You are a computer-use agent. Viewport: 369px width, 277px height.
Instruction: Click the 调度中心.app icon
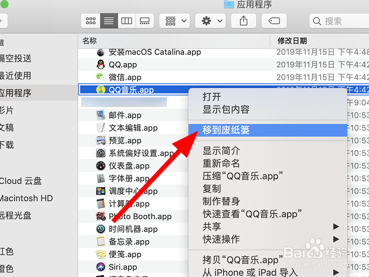101,191
